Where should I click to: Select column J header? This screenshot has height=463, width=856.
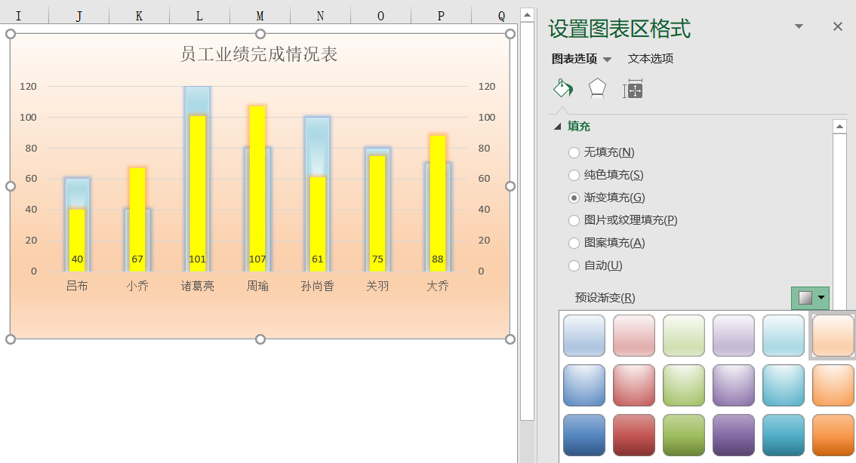[x=79, y=16]
